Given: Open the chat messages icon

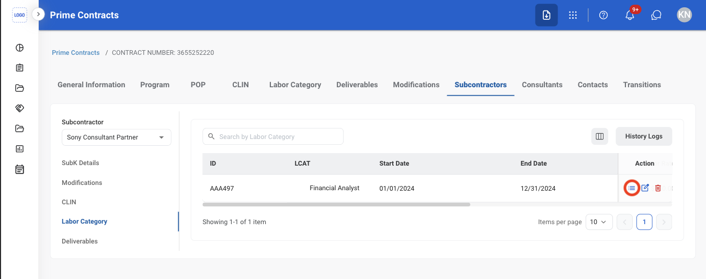Looking at the screenshot, I should coord(656,15).
